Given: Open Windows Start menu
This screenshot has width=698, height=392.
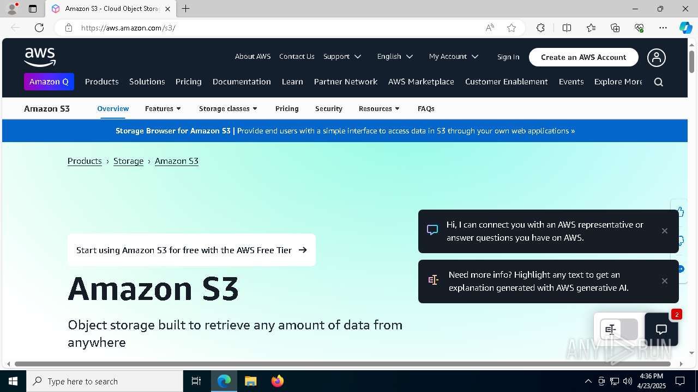Looking at the screenshot, I should [13, 381].
